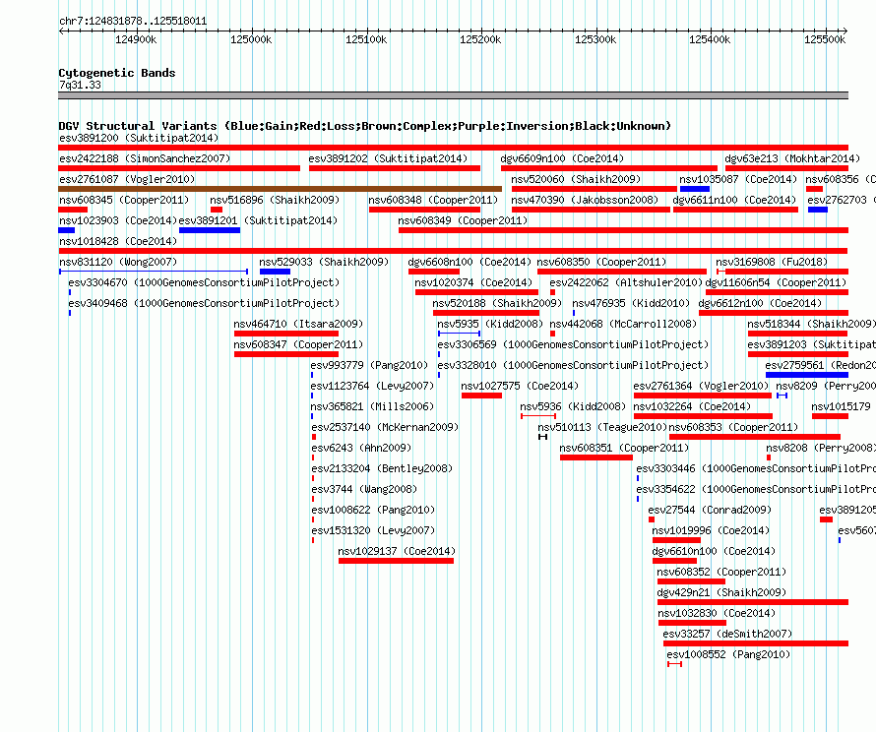
Task: Click the blue bar under esv3891201
Action: (x=210, y=230)
